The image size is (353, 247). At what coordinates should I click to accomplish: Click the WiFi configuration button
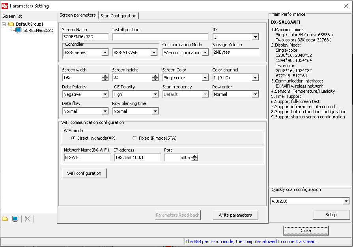tap(84, 173)
